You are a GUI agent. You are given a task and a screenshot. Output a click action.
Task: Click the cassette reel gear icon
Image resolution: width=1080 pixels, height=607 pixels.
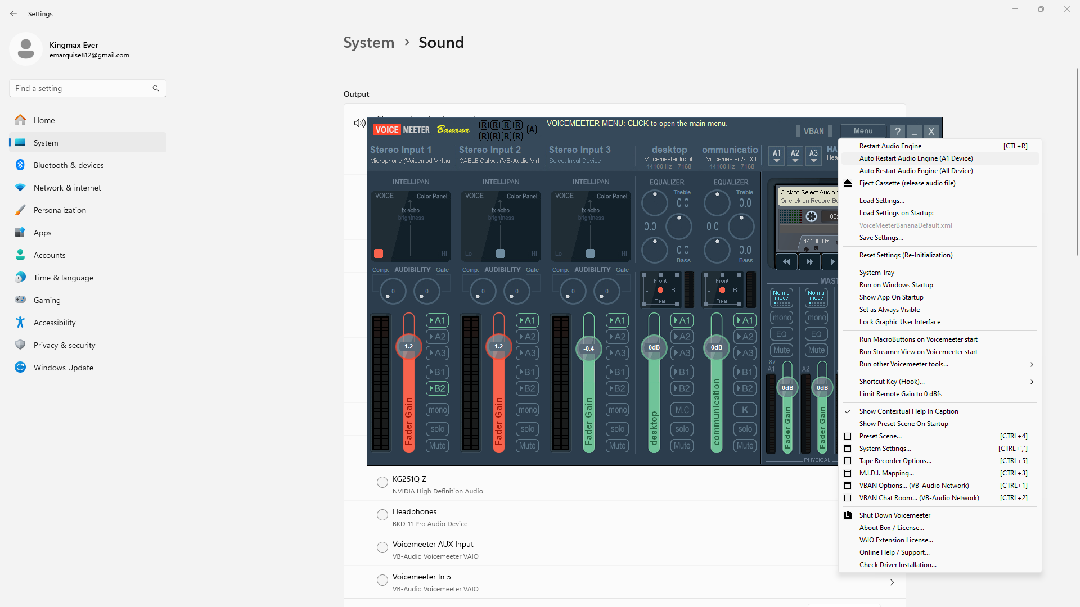pos(811,216)
